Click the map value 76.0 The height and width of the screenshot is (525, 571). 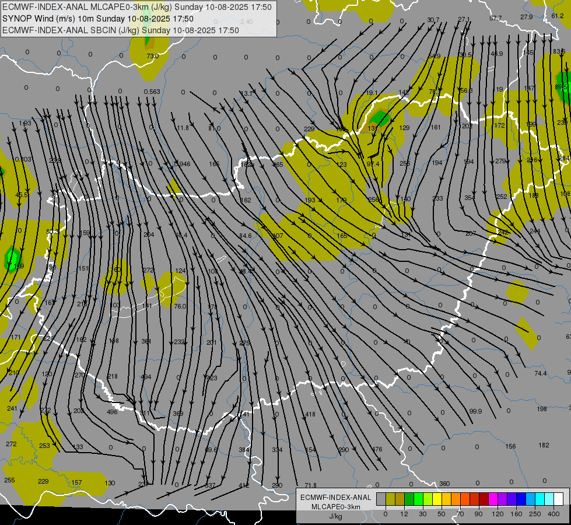[180, 306]
